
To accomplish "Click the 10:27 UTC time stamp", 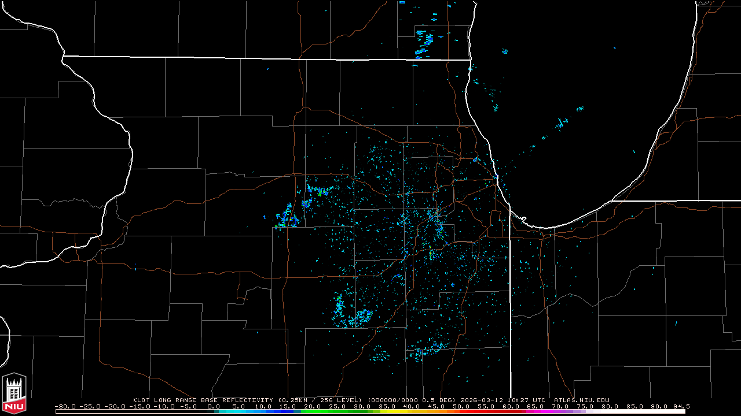I will tap(526, 400).
